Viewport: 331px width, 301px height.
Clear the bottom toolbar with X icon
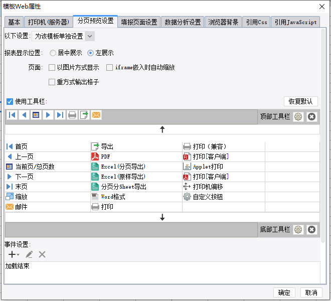click(x=311, y=230)
